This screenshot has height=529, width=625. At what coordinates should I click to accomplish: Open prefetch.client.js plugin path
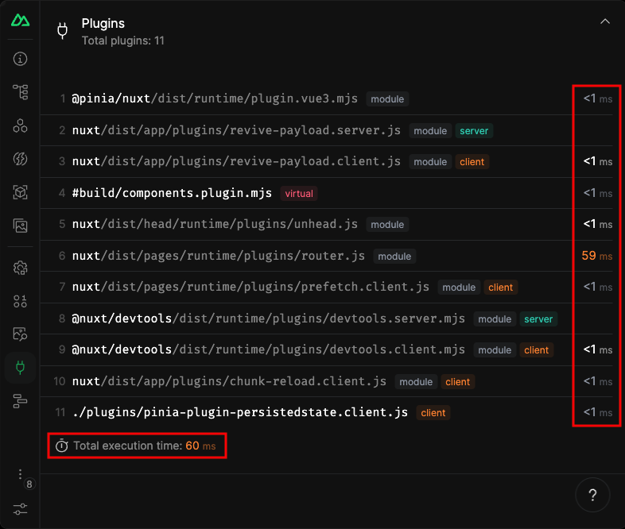pos(250,287)
